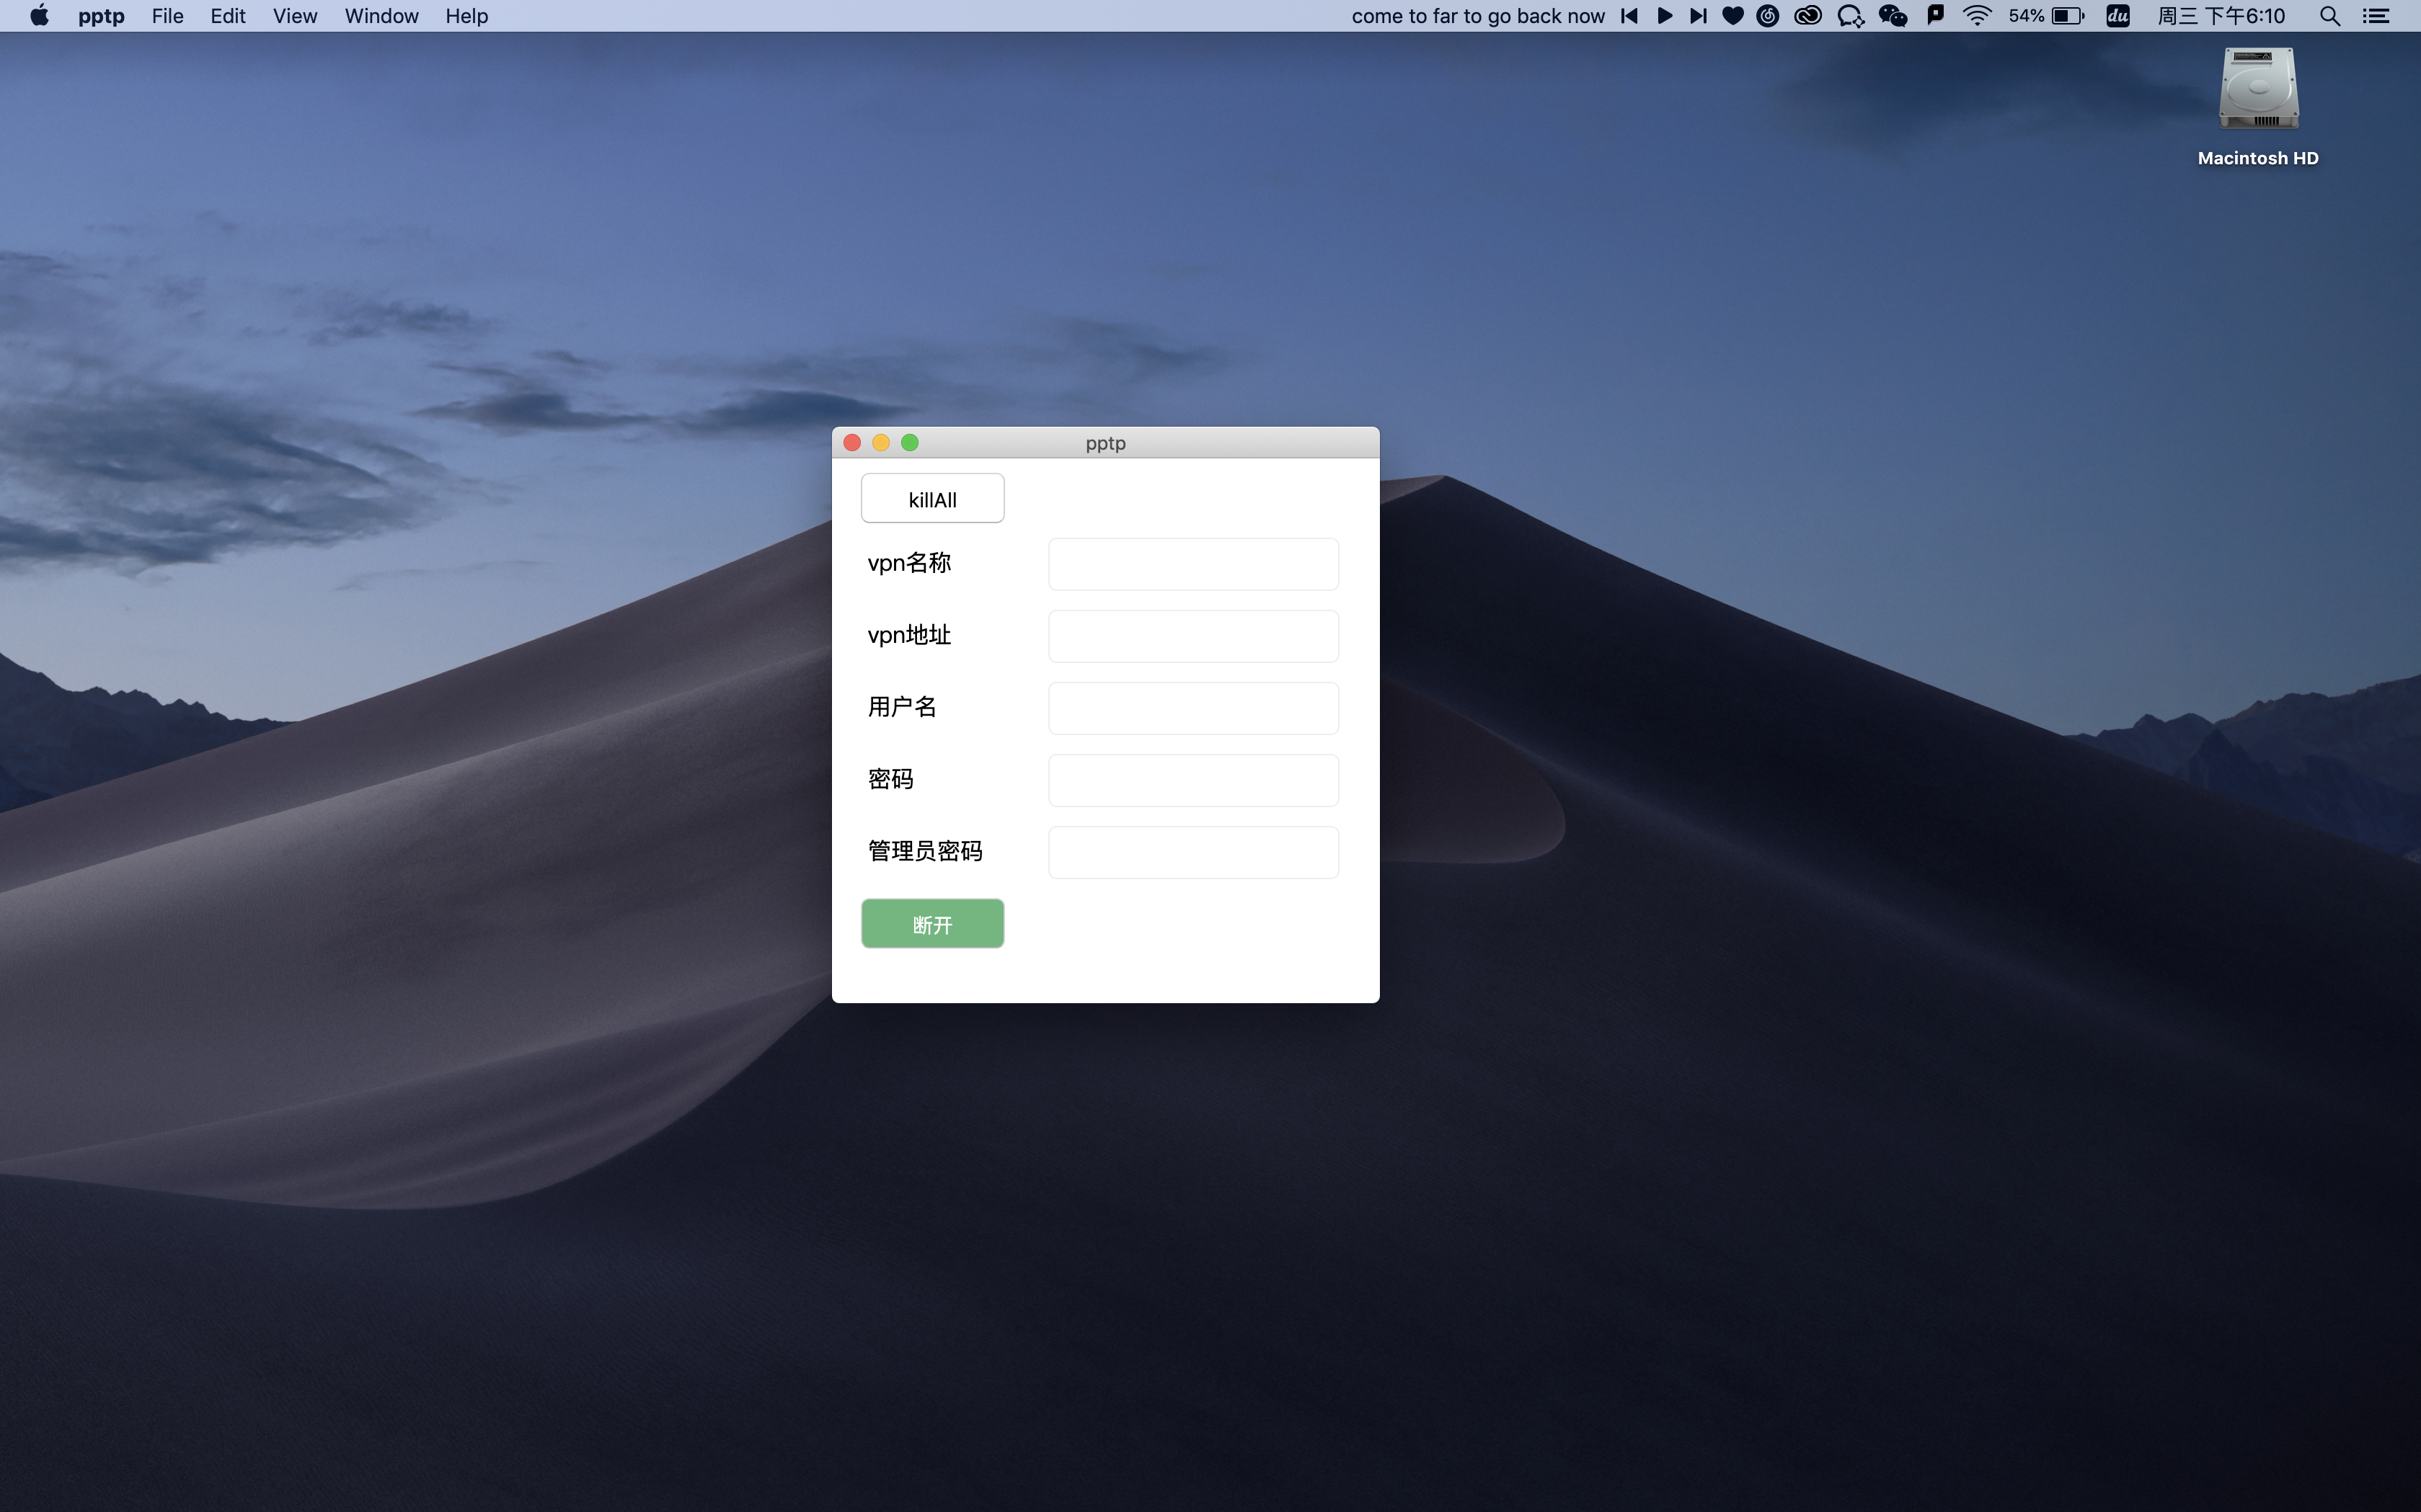The height and width of the screenshot is (1512, 2421).
Task: Click the vpn地址 text field
Action: [1192, 636]
